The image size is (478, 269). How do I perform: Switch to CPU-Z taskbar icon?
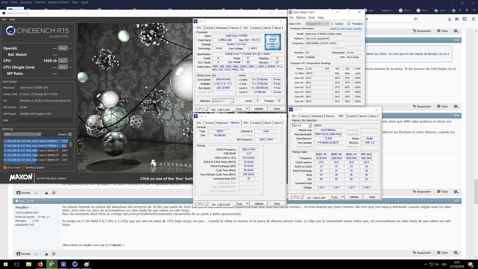tap(63, 264)
